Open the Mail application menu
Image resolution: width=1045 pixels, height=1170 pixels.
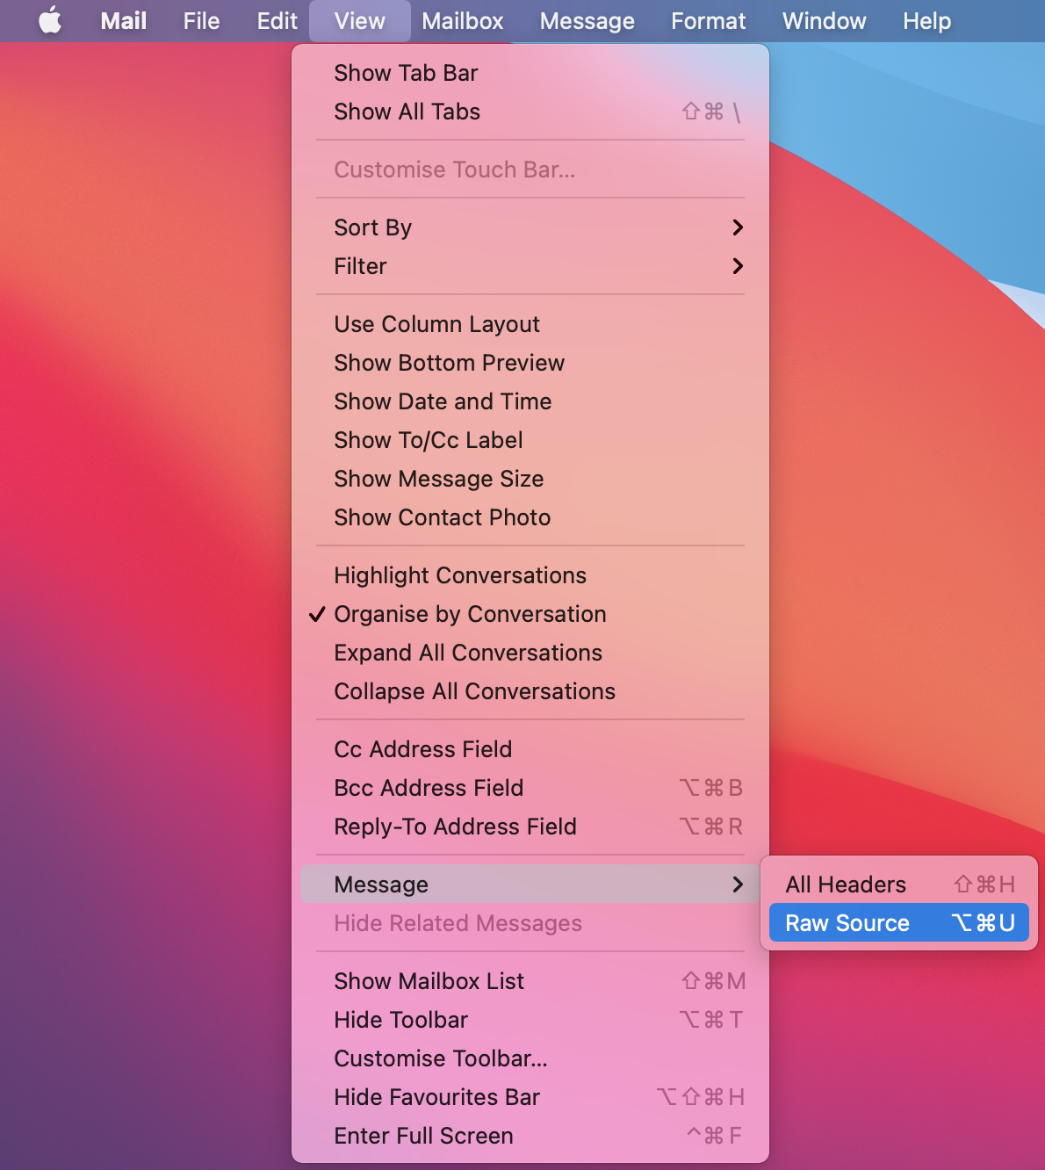click(124, 21)
